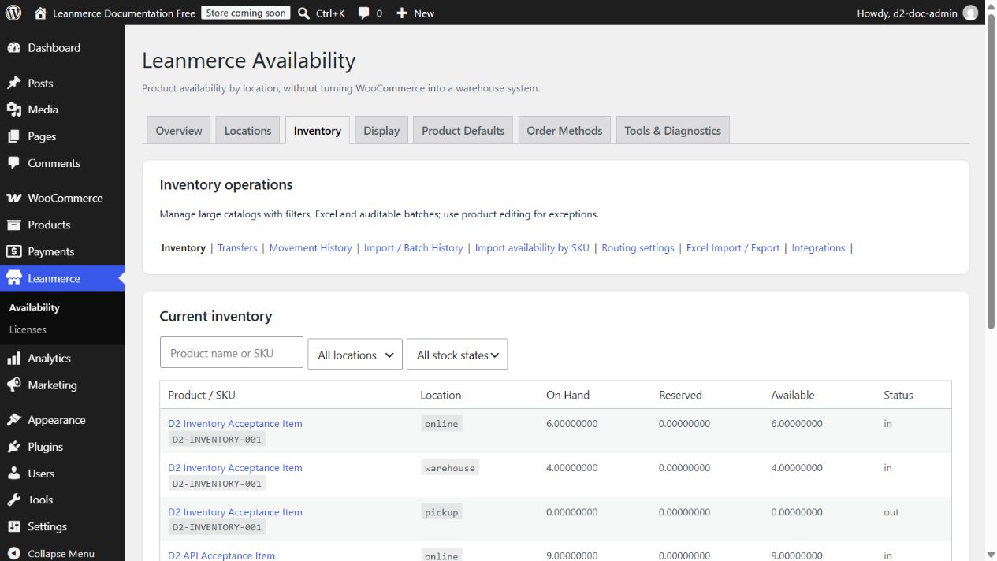
Task: Click the Leanmerce store icon
Action: 13,278
